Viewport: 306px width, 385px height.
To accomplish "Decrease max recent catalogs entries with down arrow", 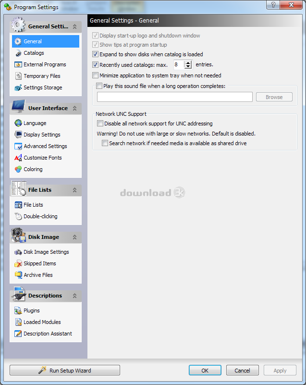I will click(188, 67).
